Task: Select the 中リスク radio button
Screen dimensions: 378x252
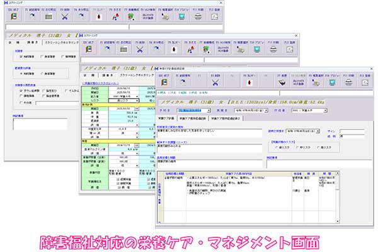Action: click(x=297, y=147)
